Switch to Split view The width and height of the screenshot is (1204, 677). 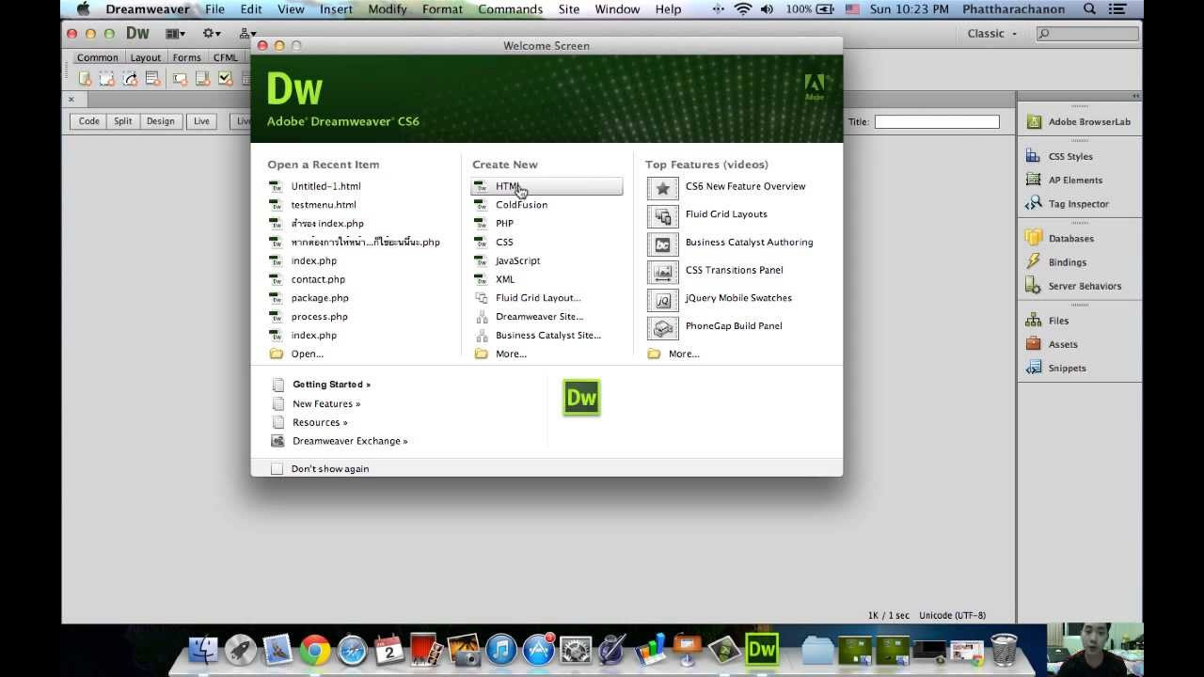click(x=123, y=121)
